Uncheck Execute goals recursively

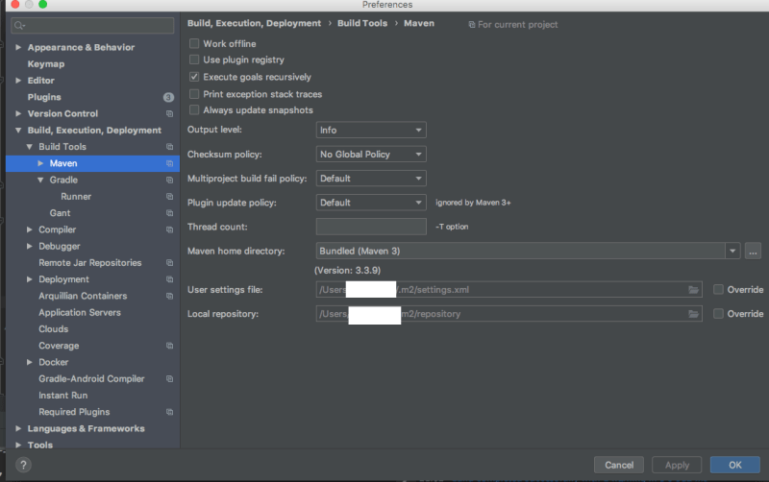[x=194, y=77]
